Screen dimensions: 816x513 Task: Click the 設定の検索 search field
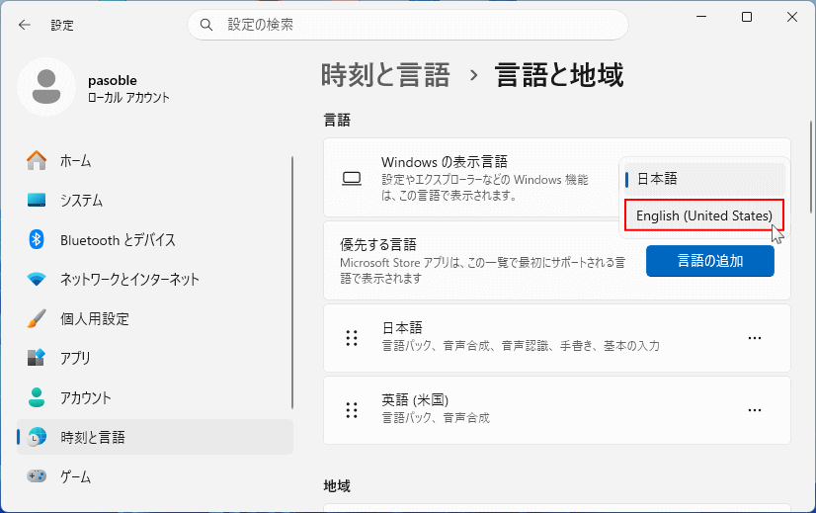pos(407,25)
